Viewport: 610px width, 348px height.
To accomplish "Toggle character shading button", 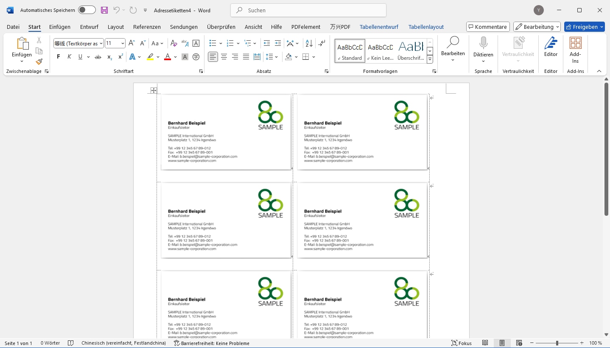I will click(x=185, y=57).
